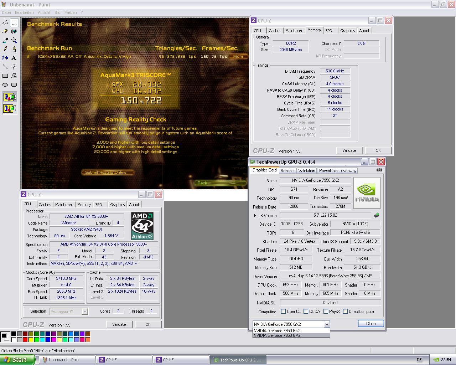Click the NVIDIA tray icon in system tray

coord(436,360)
